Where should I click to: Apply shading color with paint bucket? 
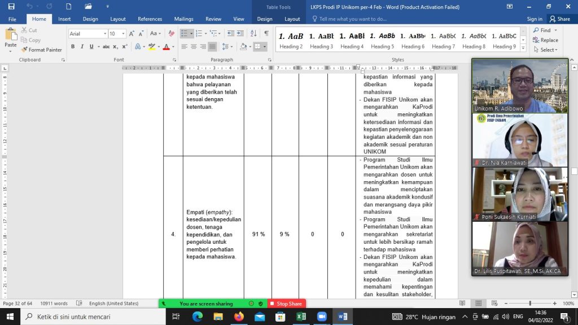(x=243, y=46)
